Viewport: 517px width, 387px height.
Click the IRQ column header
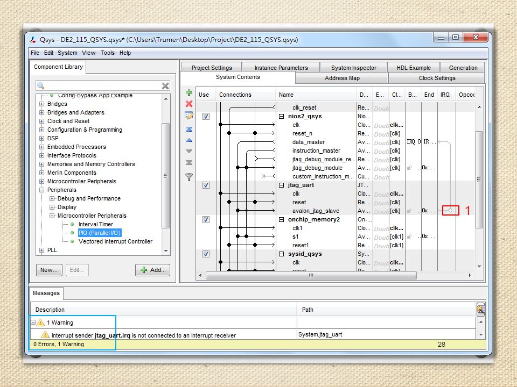[446, 95]
